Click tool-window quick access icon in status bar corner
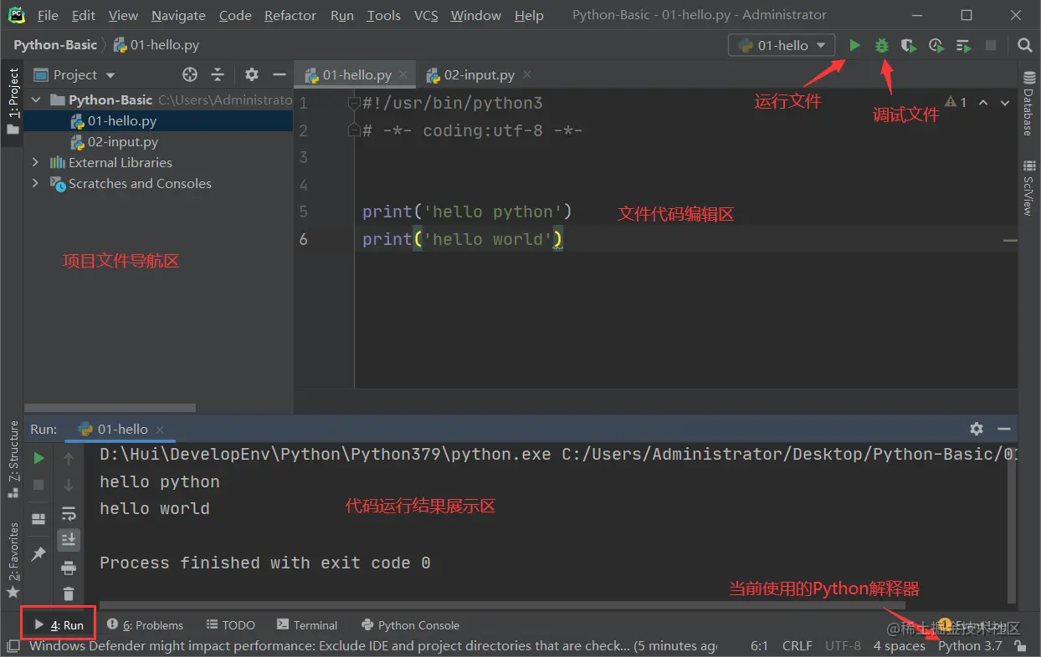Screen dimensions: 1041x657 (13, 645)
